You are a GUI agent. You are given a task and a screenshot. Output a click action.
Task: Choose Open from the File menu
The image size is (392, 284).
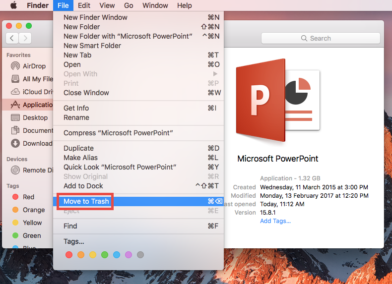pos(138,64)
